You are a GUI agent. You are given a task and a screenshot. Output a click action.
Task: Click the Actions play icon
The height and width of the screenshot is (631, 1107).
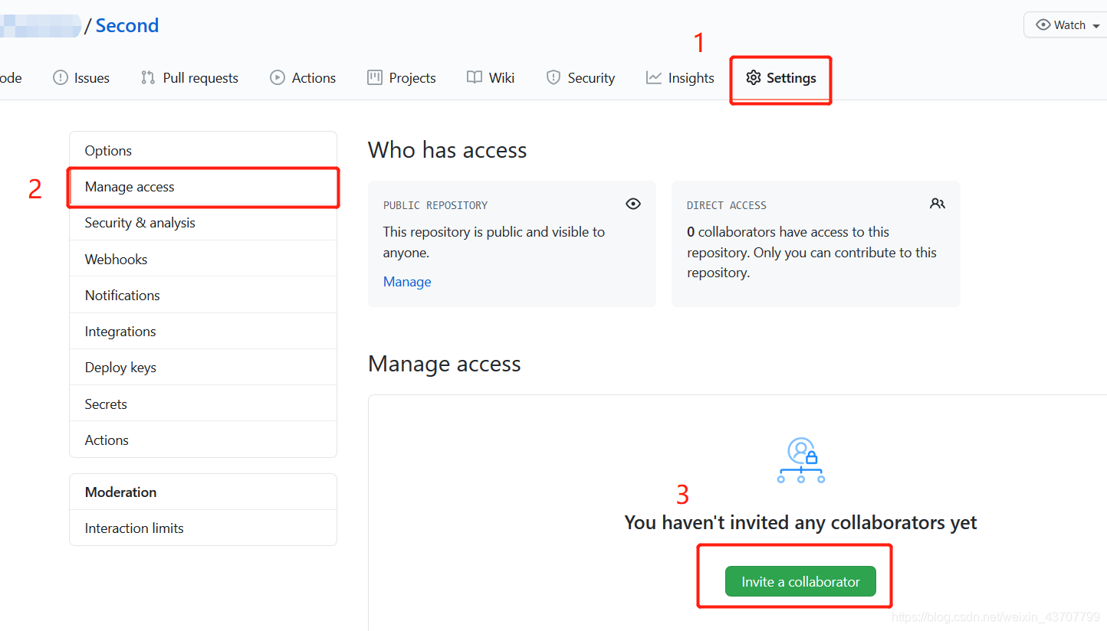[x=278, y=77]
